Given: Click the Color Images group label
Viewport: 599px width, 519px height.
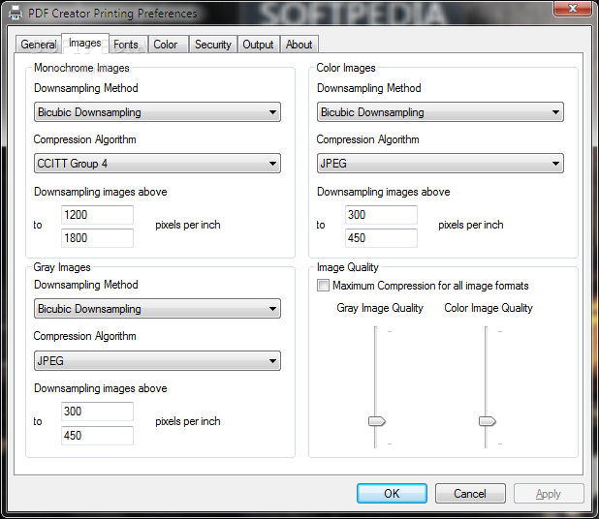Looking at the screenshot, I should 346,68.
